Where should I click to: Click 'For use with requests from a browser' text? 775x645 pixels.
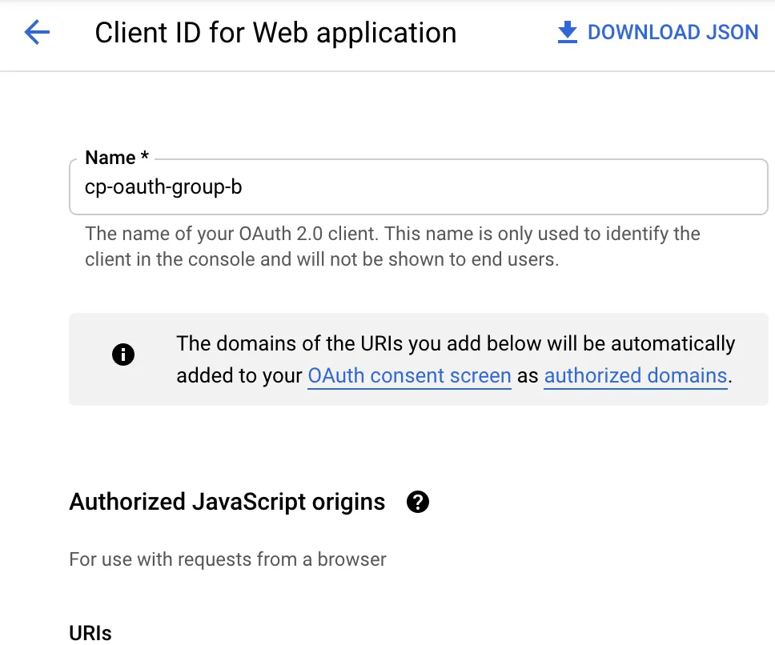227,559
